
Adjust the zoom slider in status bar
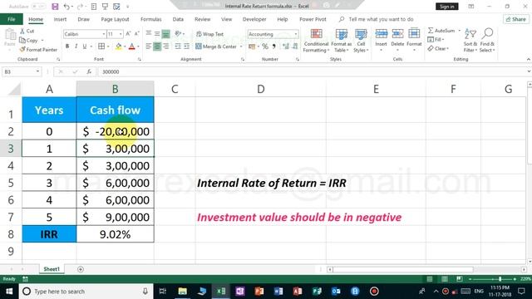(x=500, y=279)
